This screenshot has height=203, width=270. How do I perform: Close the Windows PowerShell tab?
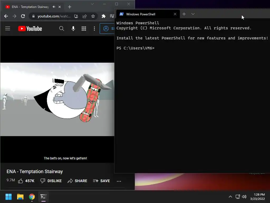tap(175, 14)
